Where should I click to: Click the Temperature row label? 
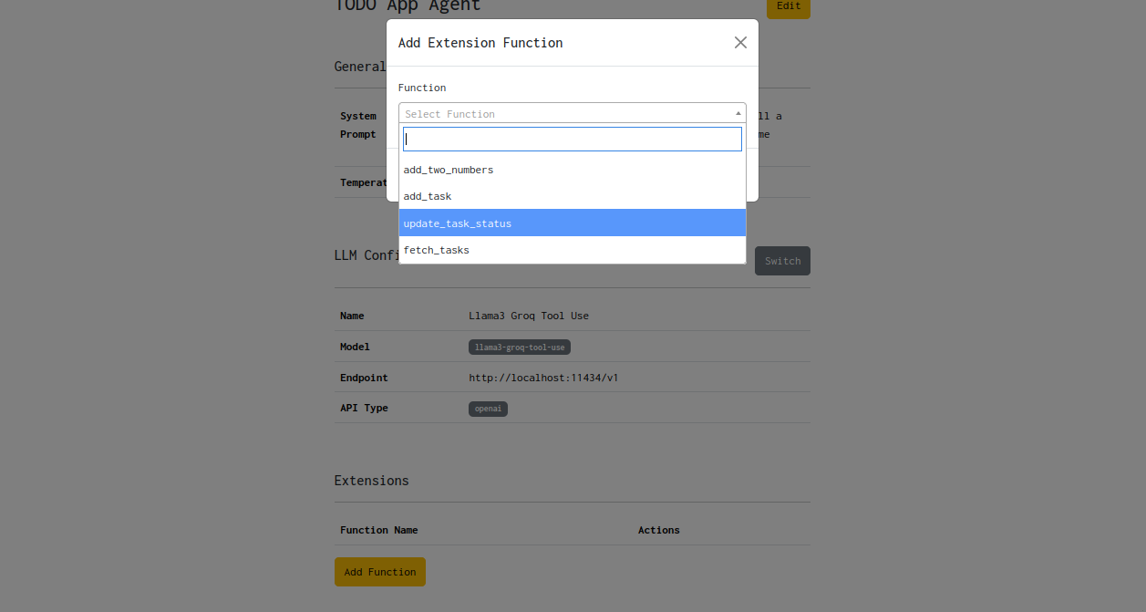[363, 182]
